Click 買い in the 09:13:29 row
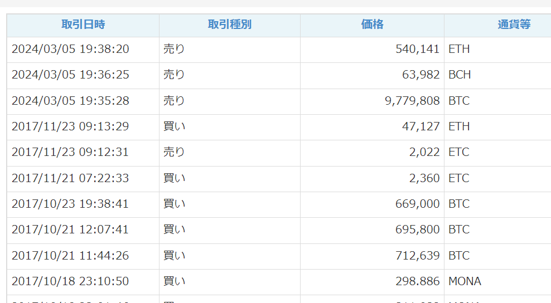The image size is (551, 303). tap(174, 126)
